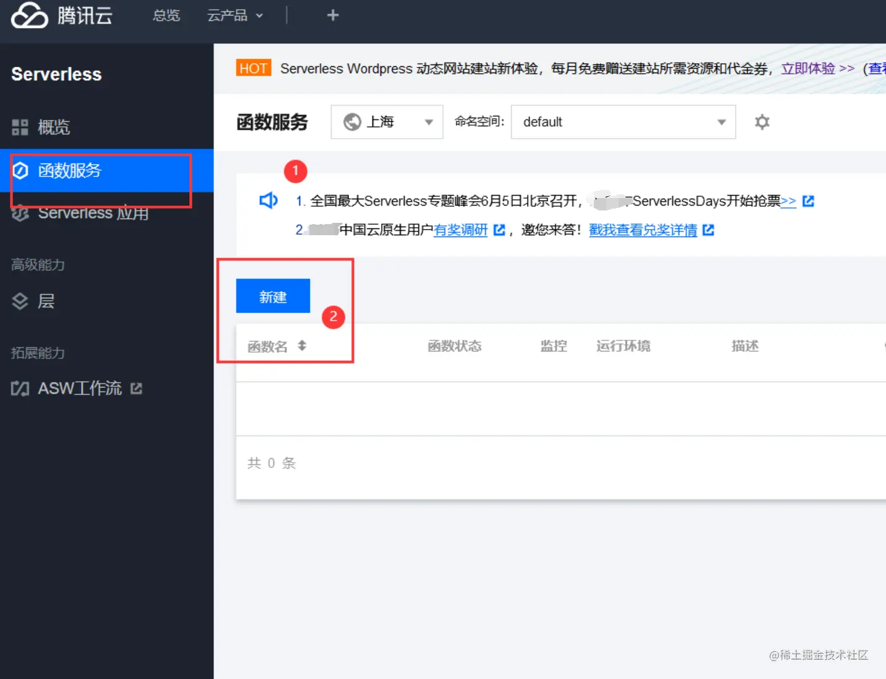This screenshot has width=886, height=679.
Task: Select 函数服务 in the sidebar
Action: pyautogui.click(x=106, y=170)
